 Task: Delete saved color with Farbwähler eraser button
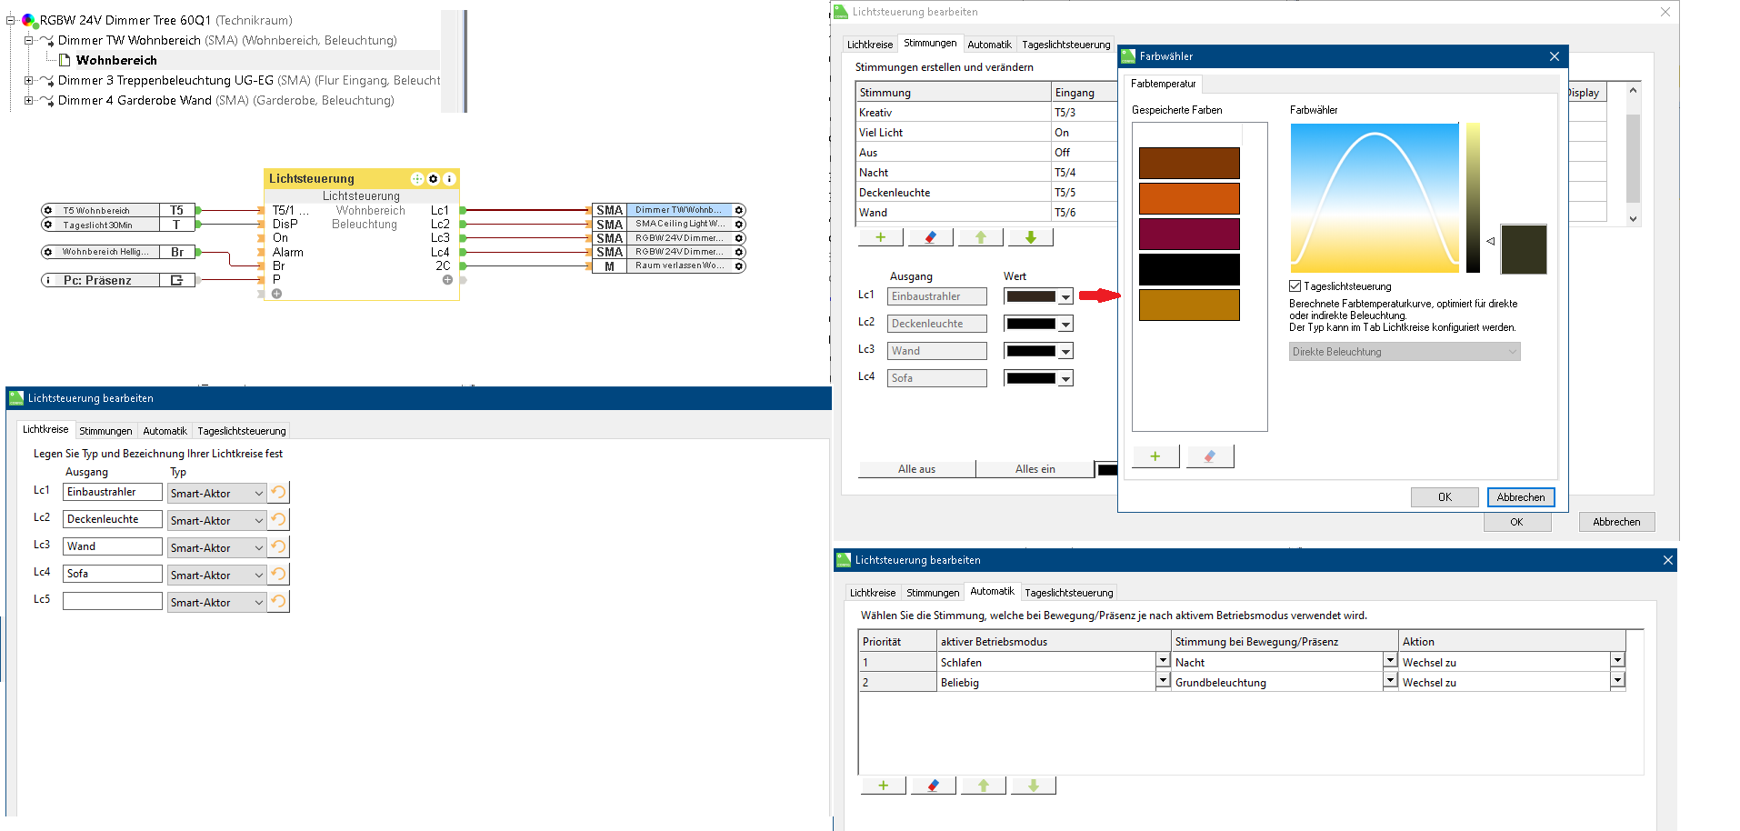coord(1209,456)
